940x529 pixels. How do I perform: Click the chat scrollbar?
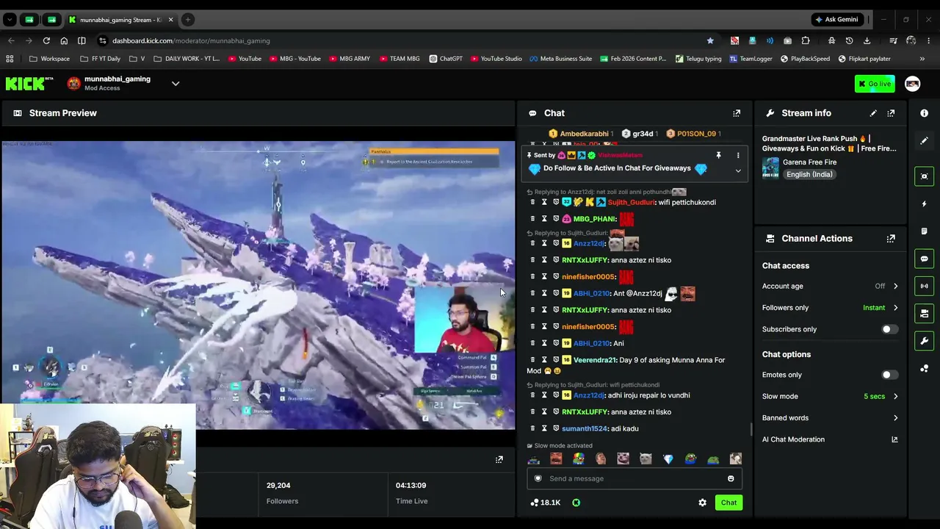751,429
